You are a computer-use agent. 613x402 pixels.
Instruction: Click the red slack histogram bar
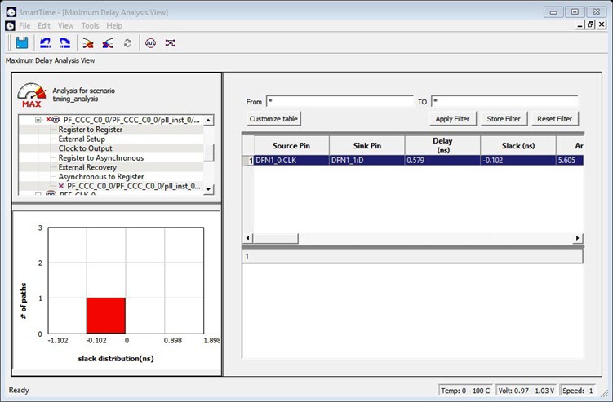click(x=106, y=315)
